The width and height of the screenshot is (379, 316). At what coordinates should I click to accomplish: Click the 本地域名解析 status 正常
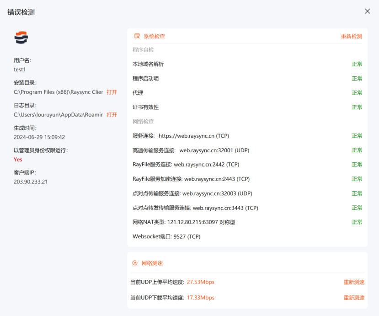357,64
